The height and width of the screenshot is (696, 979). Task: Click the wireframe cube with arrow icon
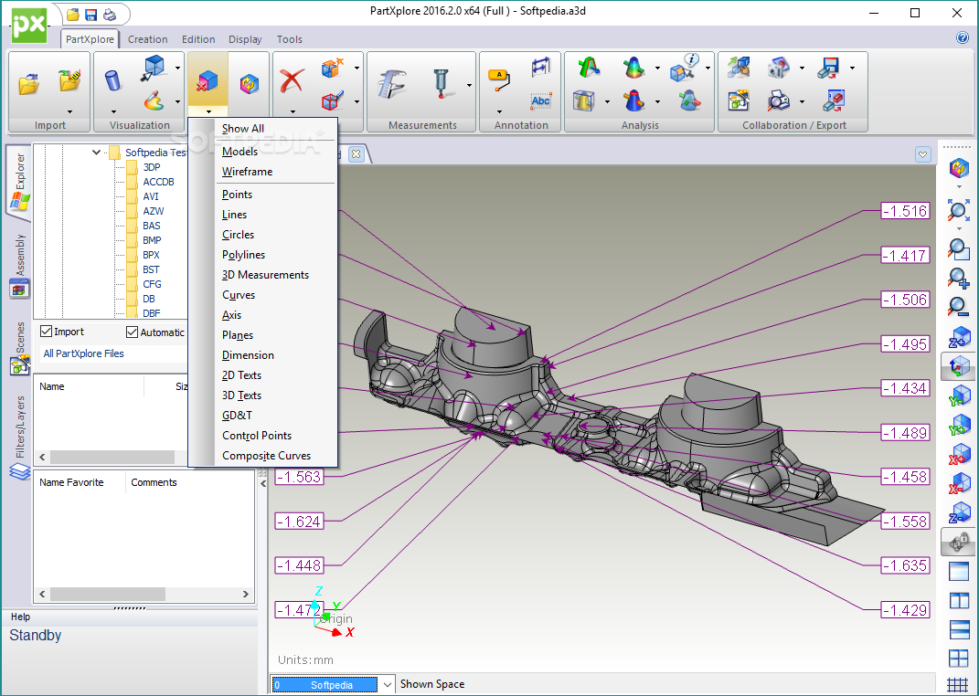[x=153, y=68]
